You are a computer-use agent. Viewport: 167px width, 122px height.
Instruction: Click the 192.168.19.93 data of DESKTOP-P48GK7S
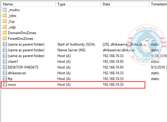click(113, 67)
